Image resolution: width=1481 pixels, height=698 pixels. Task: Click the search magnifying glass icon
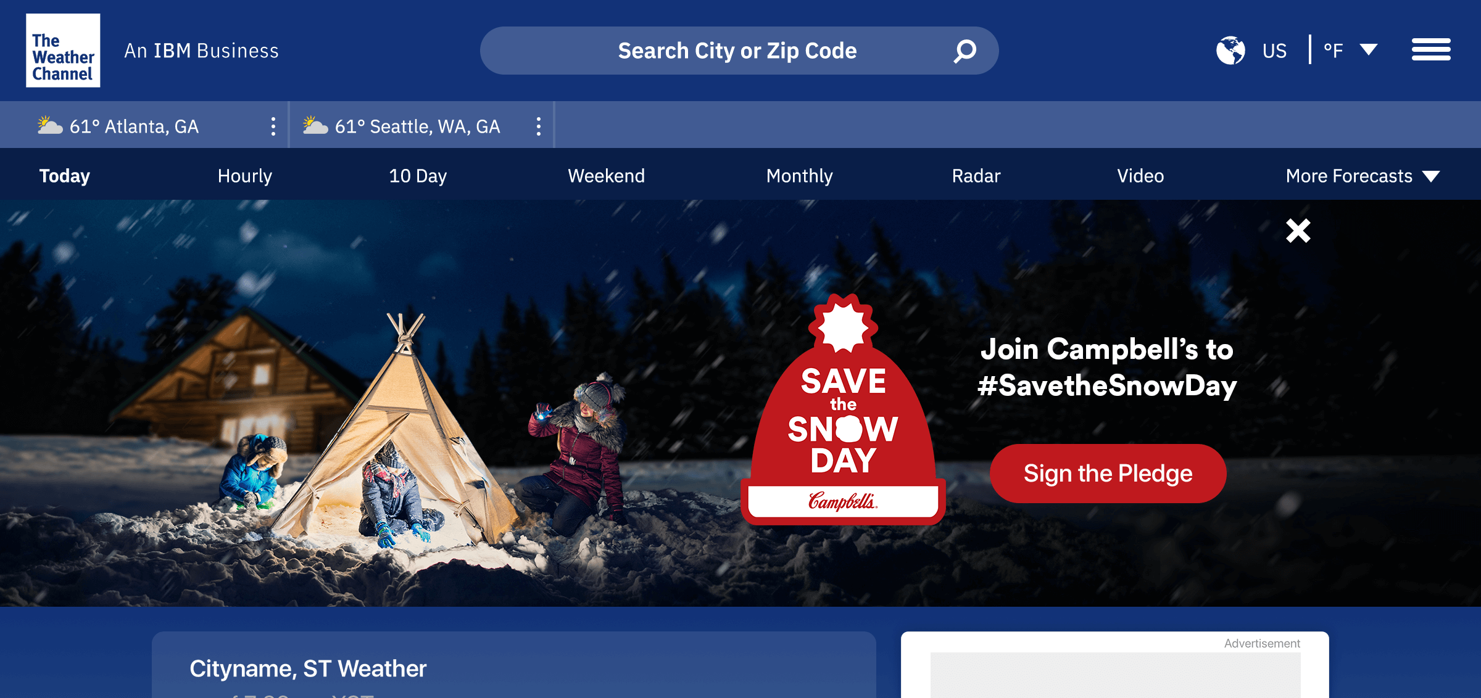[965, 51]
